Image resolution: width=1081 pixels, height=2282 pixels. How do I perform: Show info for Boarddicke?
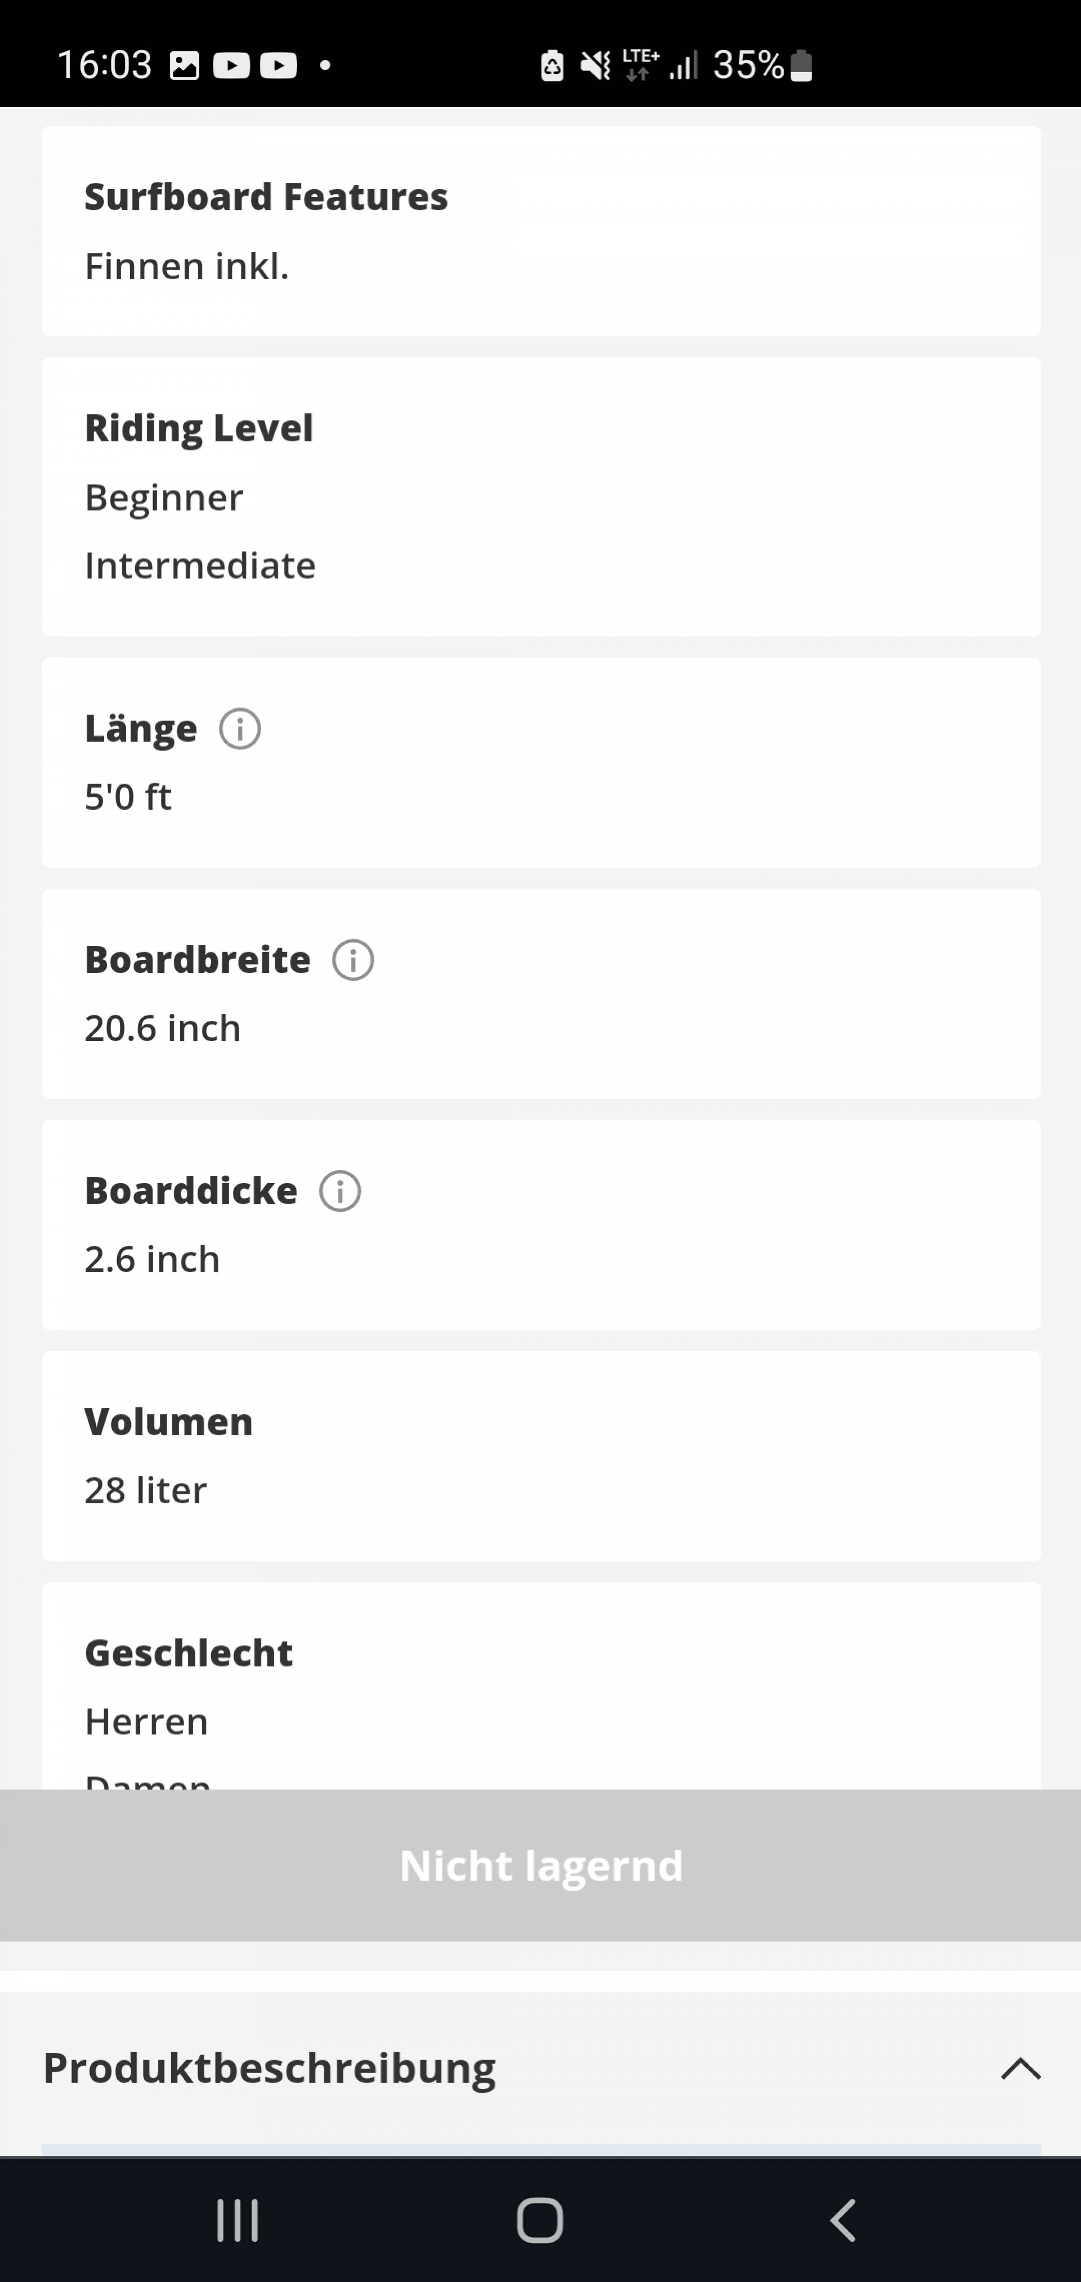click(x=340, y=1192)
